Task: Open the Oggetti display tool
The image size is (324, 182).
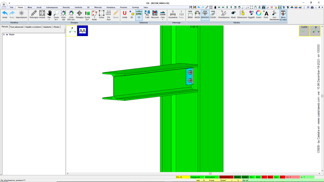Action: (x=251, y=14)
